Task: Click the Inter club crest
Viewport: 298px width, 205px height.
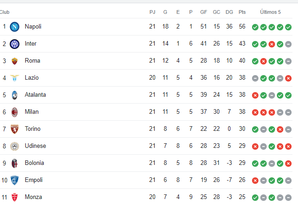Action: click(14, 44)
